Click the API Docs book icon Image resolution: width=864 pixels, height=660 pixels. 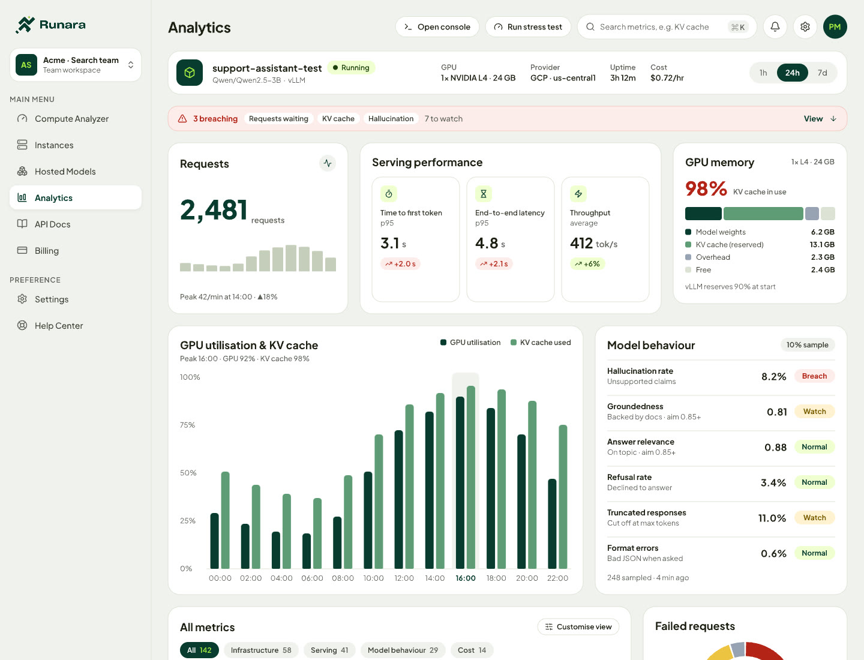[x=22, y=224]
